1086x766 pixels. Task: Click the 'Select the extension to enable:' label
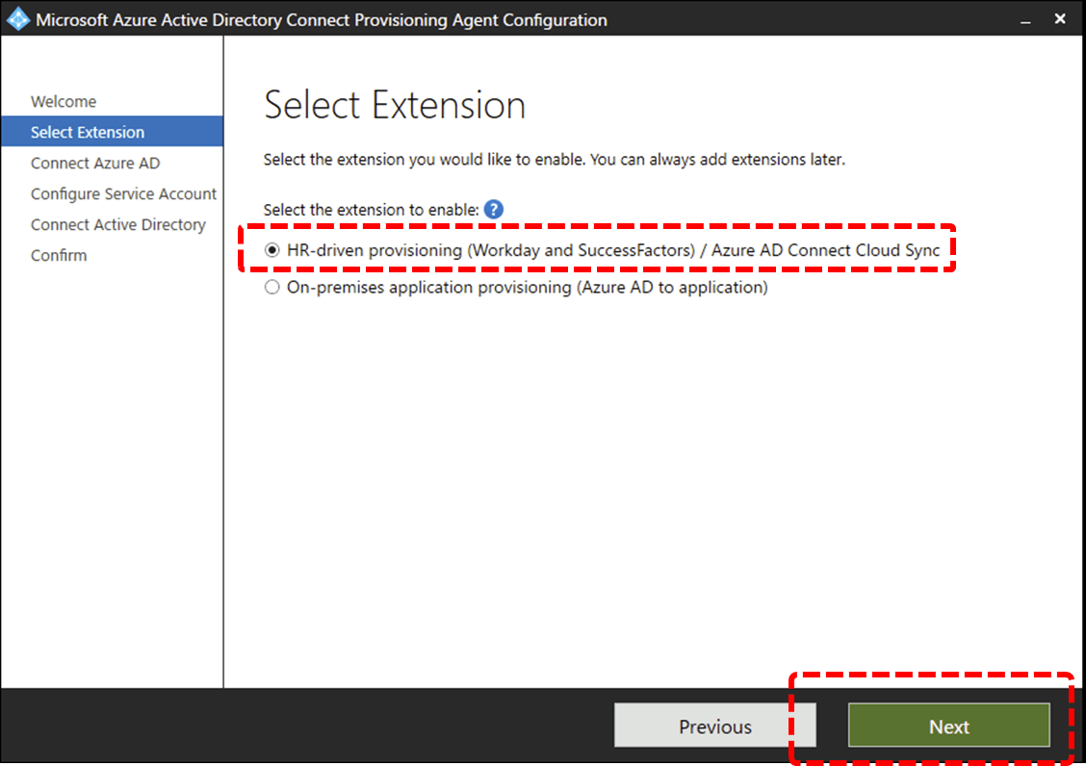click(x=372, y=210)
